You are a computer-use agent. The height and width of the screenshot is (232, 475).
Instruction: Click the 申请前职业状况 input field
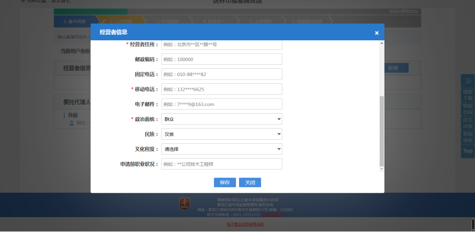pyautogui.click(x=222, y=164)
